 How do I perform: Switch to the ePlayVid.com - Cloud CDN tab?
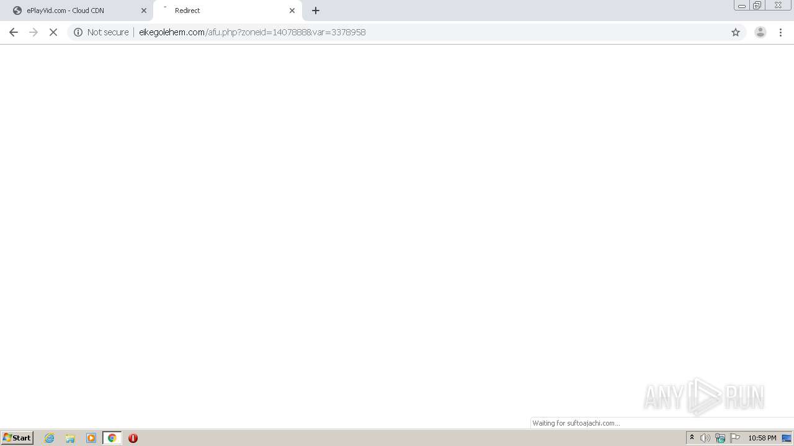point(76,11)
